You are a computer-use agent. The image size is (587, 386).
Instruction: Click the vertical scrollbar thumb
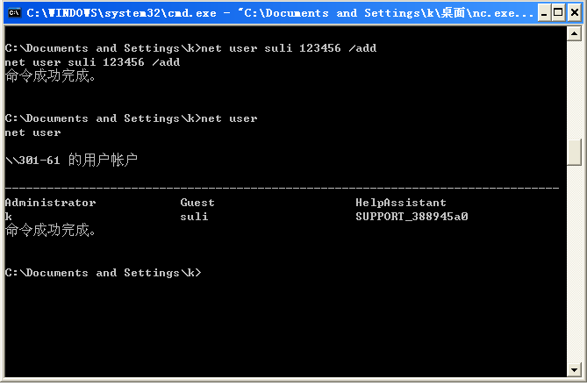[575, 152]
